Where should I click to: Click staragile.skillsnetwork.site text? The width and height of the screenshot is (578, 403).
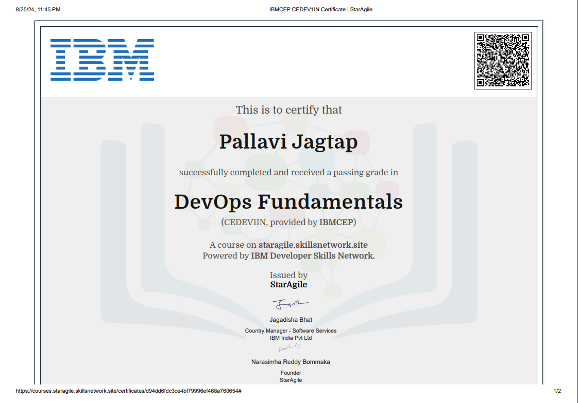(x=313, y=245)
